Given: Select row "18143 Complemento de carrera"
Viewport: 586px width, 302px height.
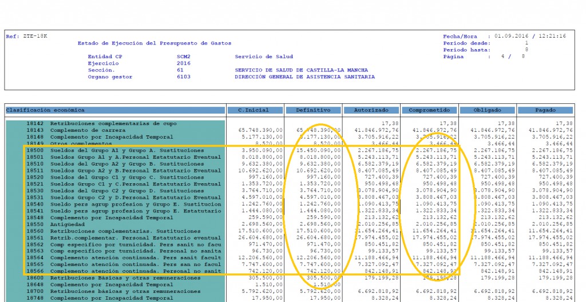Looking at the screenshot, I should point(290,130).
